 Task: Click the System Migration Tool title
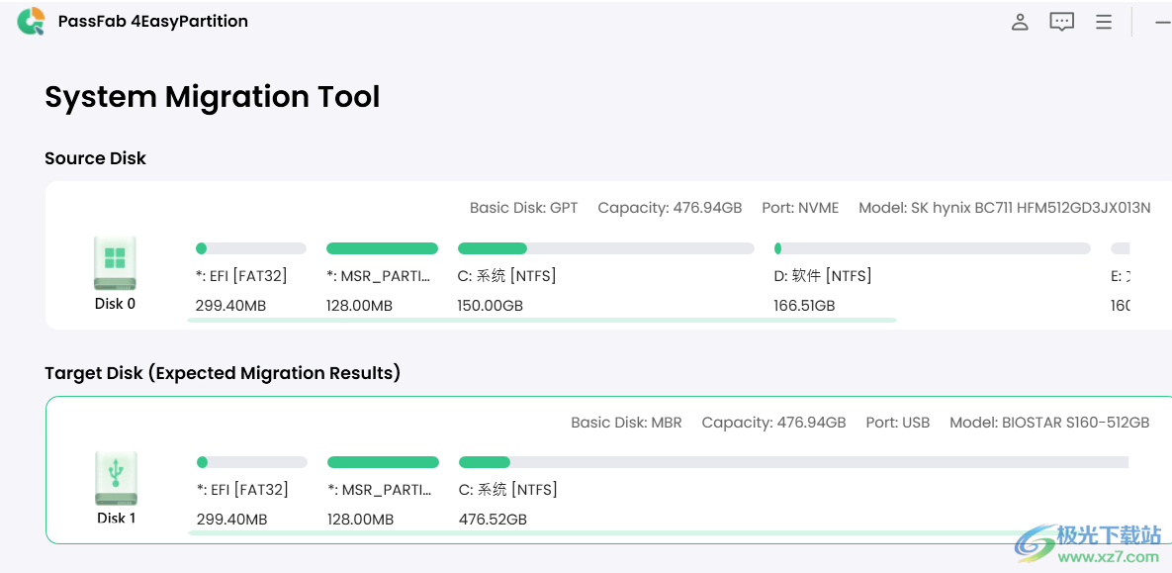pyautogui.click(x=211, y=96)
